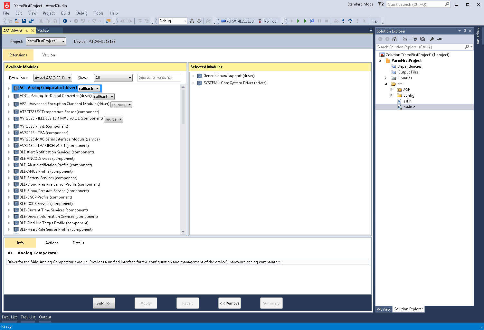Click the << Remove button
Screen dimensions: 484x330
(x=230, y=303)
